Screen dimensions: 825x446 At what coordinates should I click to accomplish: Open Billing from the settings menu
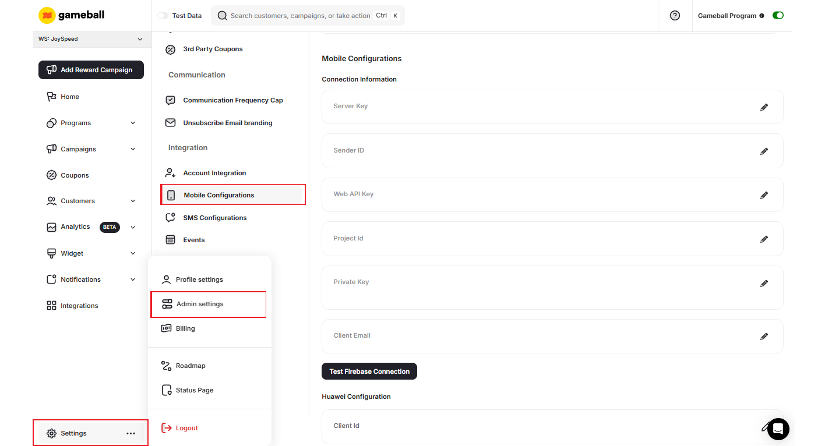[184, 328]
